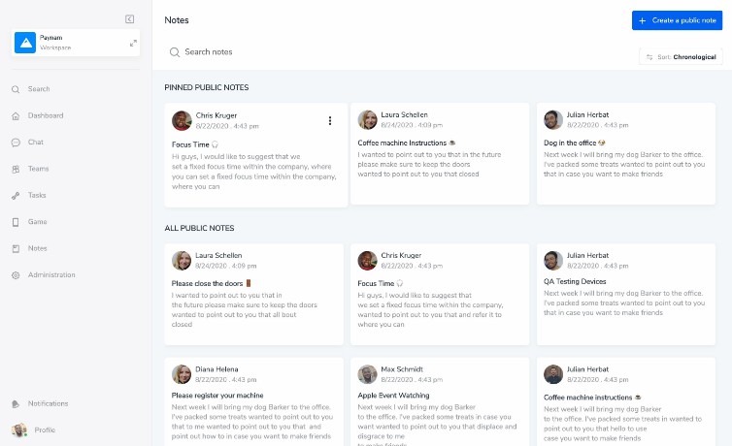Open the three-dot menu on Chris Kruger's note

click(329, 120)
